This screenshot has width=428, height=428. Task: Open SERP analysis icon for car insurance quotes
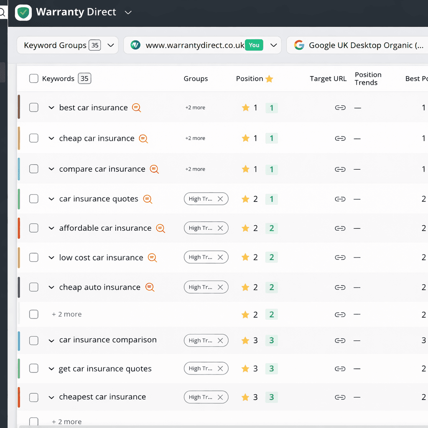(x=148, y=199)
